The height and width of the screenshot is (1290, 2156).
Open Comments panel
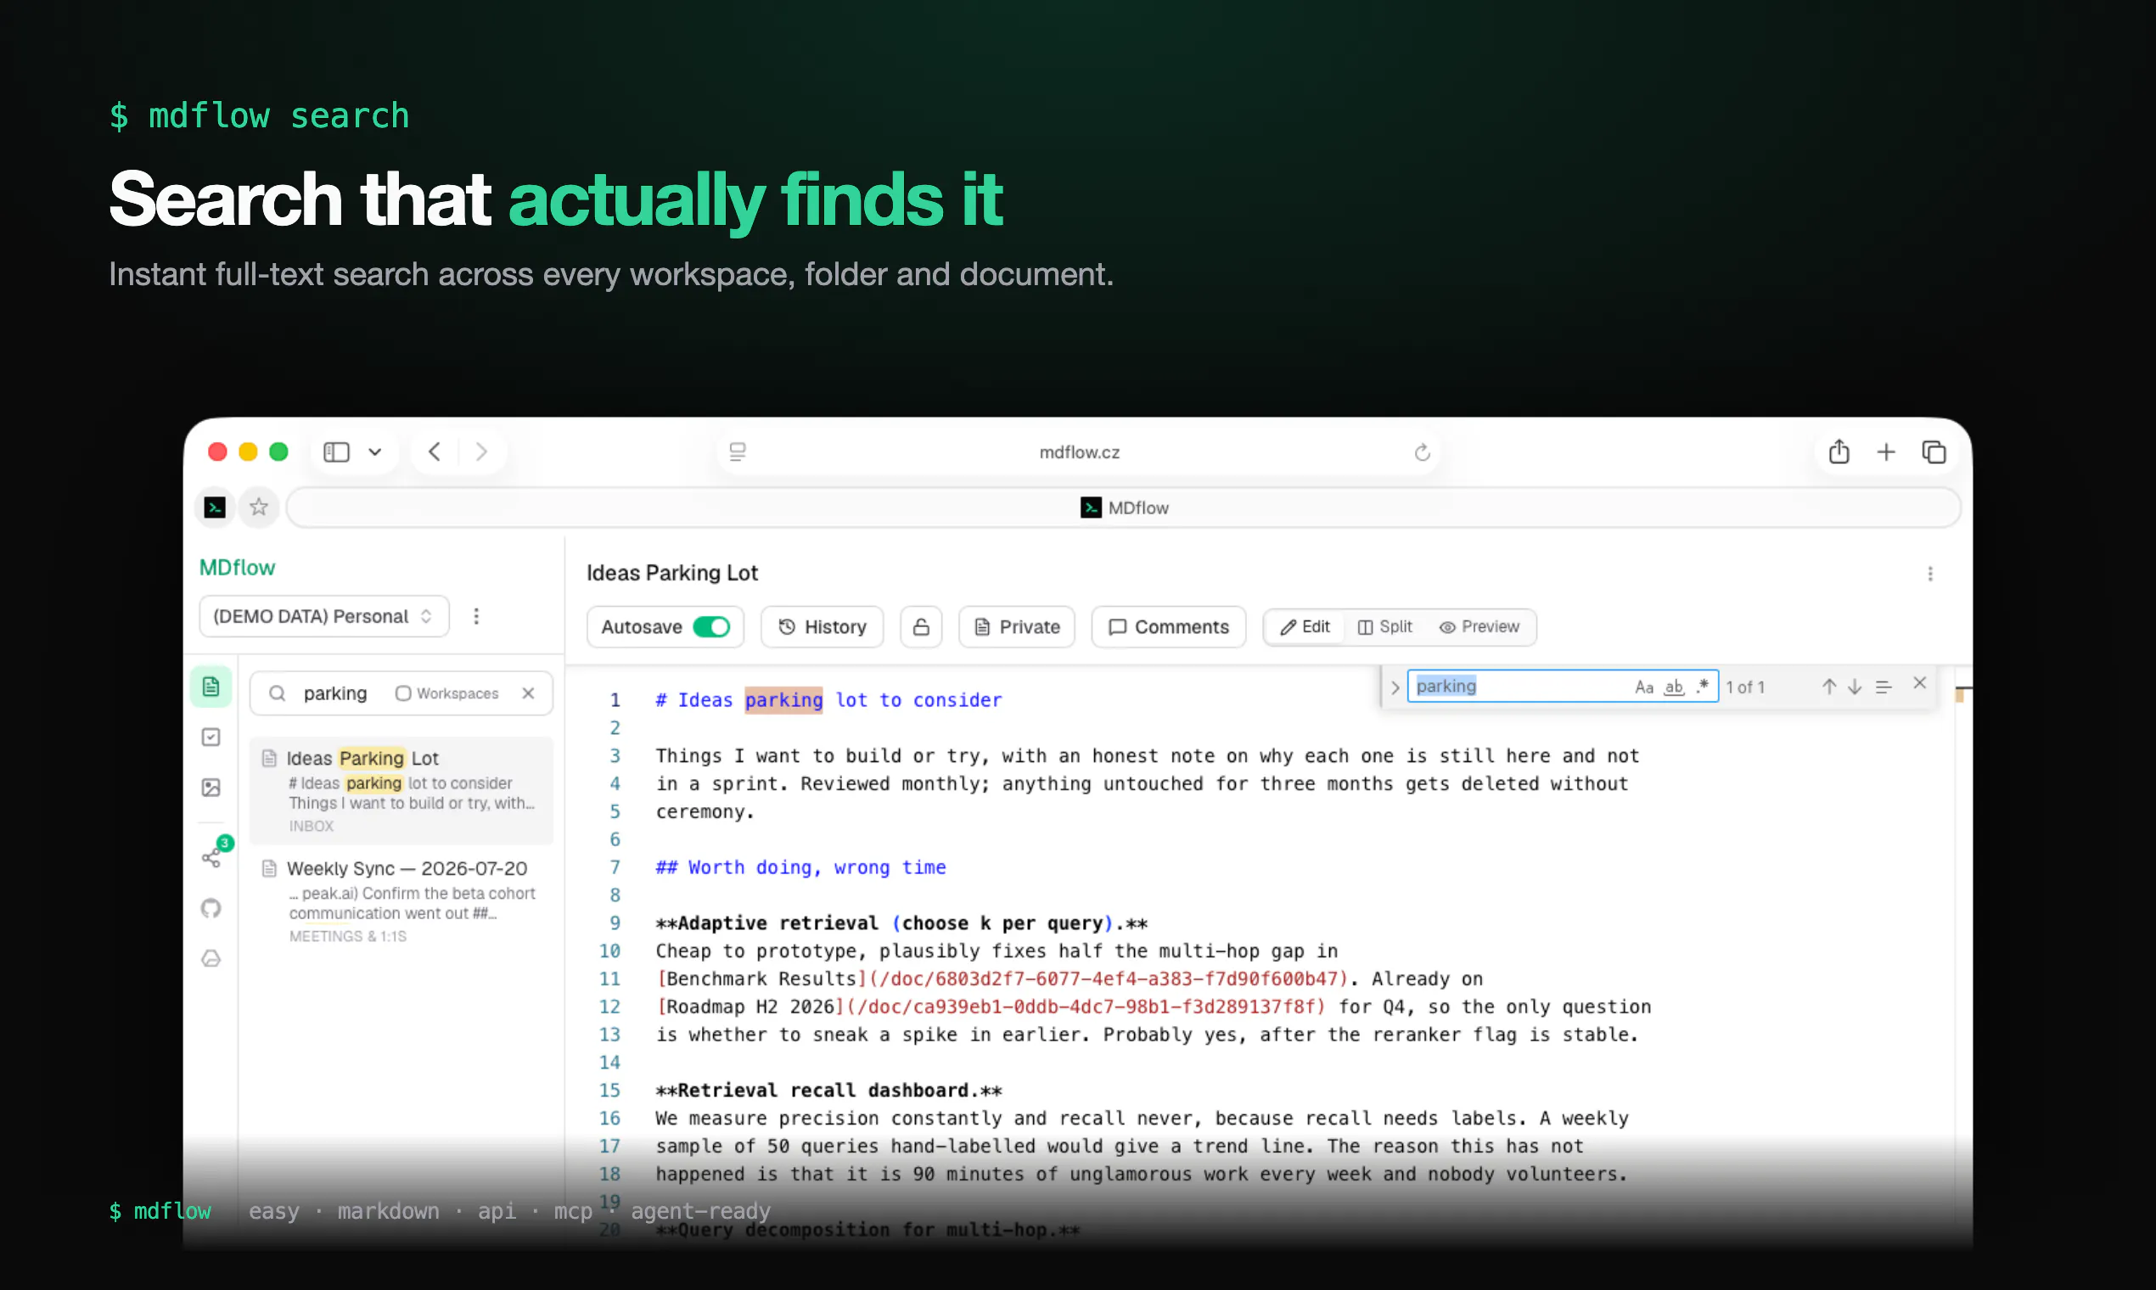click(x=1169, y=626)
